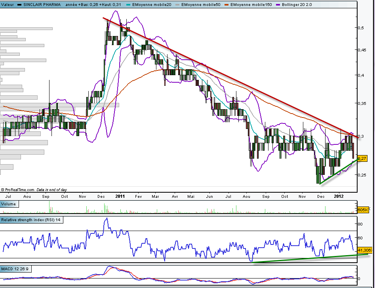This screenshot has width=375, height=288.
Task: Click the yellow 0,27 price tag
Action: pyautogui.click(x=362, y=158)
